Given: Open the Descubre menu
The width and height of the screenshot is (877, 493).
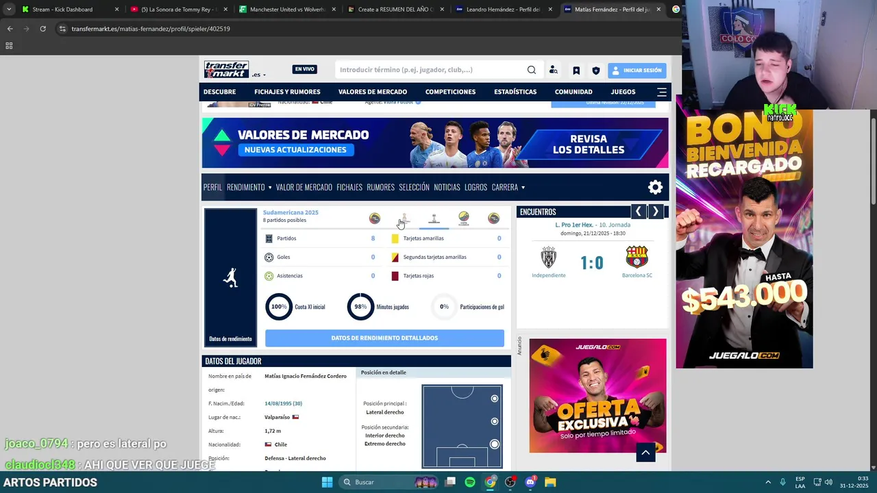Looking at the screenshot, I should 219,92.
